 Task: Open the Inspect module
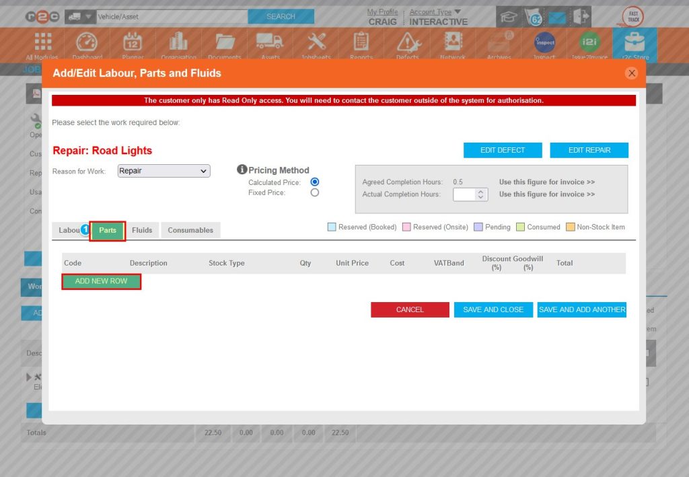coord(544,45)
